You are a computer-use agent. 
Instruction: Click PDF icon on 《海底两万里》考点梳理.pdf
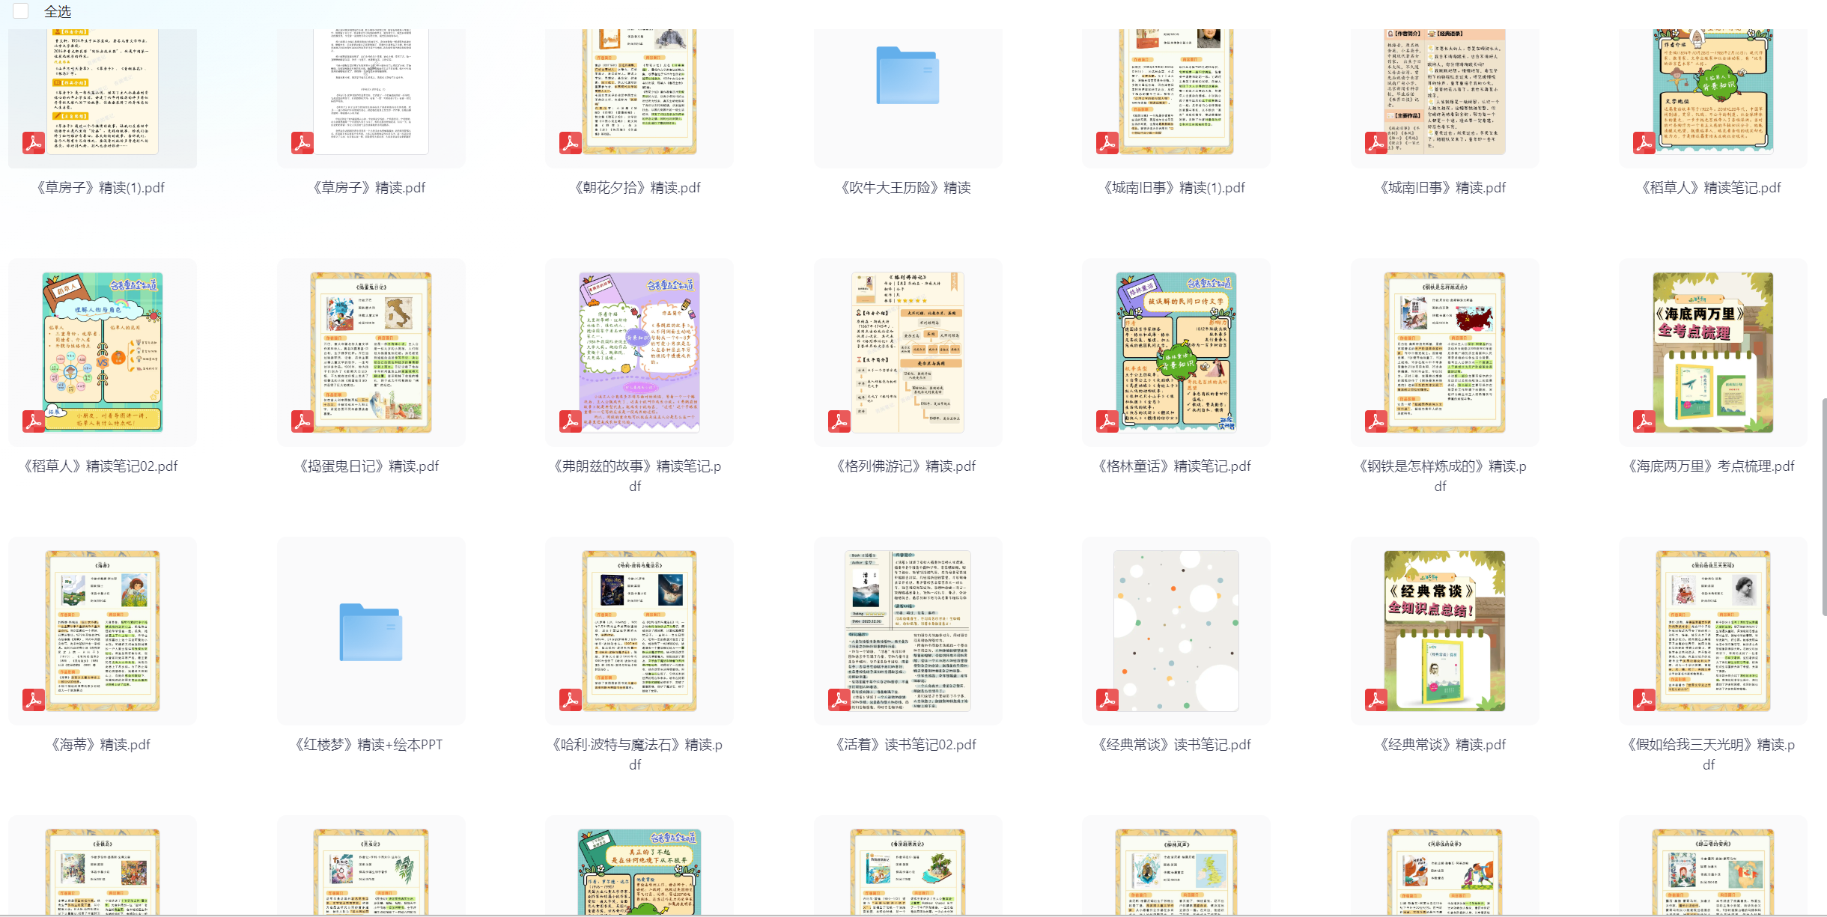pyautogui.click(x=1644, y=421)
